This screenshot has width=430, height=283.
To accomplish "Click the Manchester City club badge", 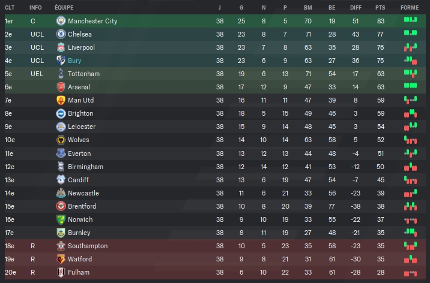I will [61, 21].
